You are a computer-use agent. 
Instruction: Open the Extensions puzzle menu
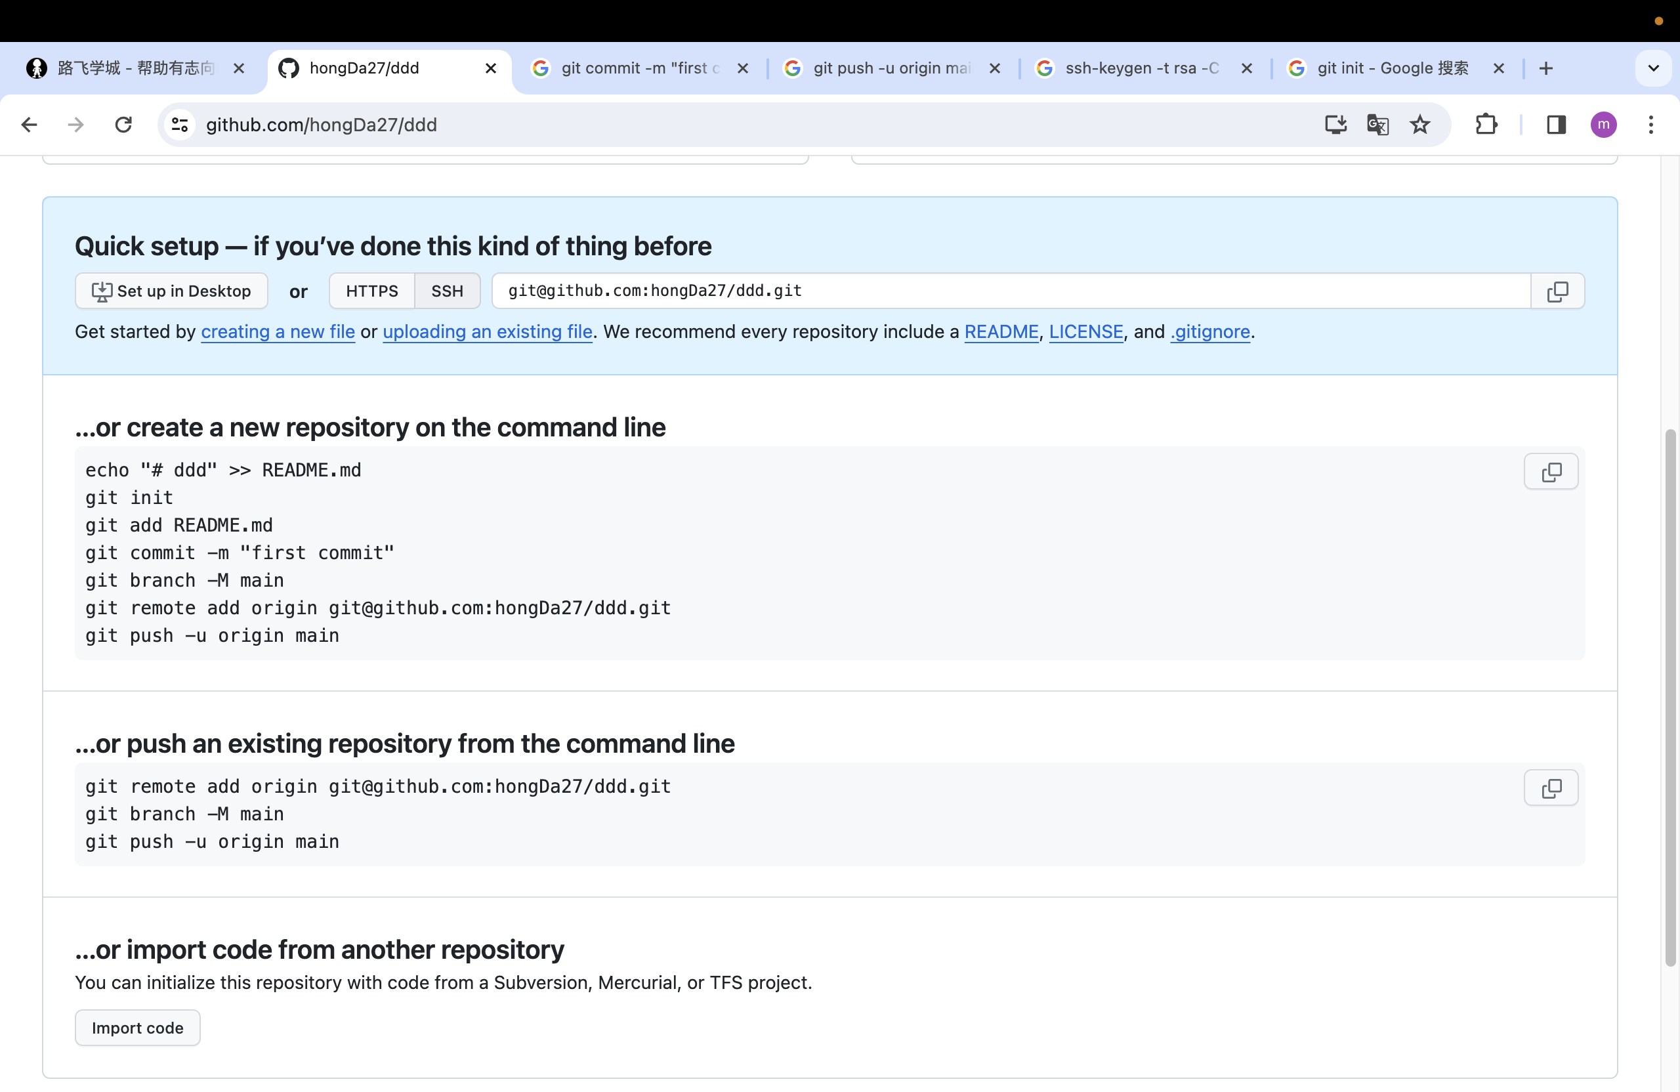[1486, 125]
